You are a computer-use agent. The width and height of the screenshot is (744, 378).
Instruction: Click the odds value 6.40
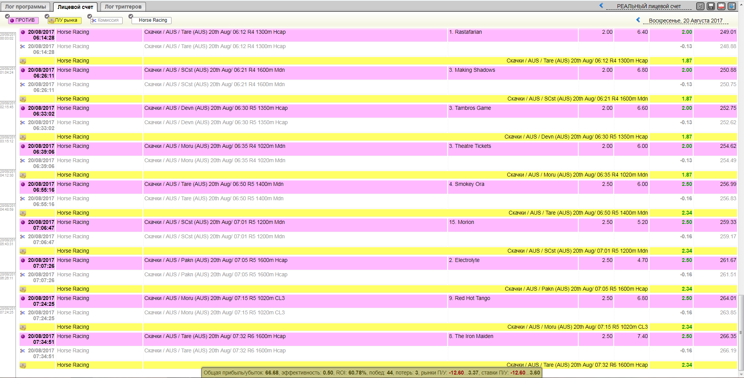coord(642,32)
